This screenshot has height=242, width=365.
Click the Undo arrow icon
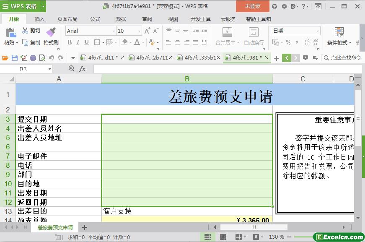click(x=51, y=58)
